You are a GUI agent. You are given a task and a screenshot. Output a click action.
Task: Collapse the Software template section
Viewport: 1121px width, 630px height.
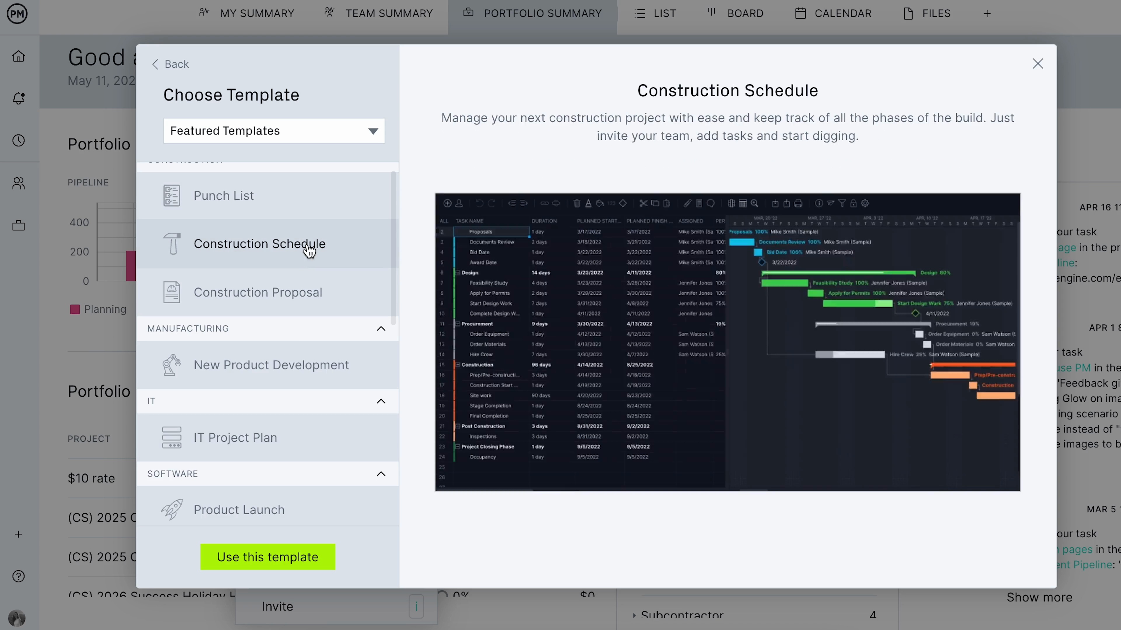point(381,474)
